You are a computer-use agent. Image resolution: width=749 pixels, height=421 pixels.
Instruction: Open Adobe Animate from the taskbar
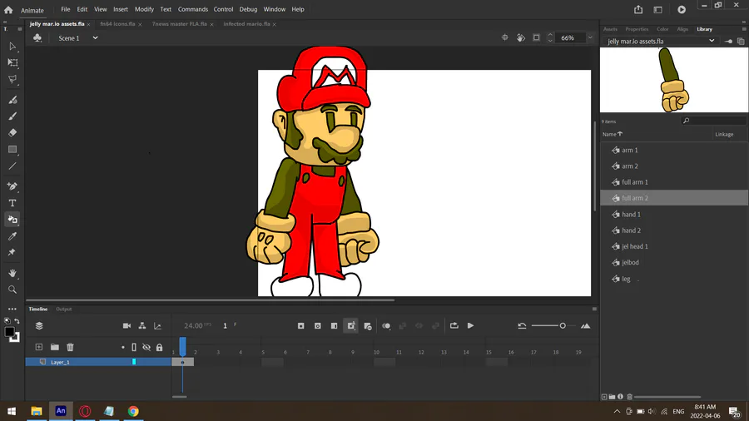click(61, 411)
